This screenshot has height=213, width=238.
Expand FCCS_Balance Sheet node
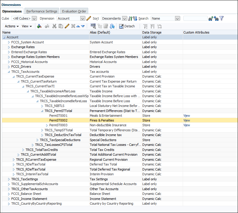point(9,194)
